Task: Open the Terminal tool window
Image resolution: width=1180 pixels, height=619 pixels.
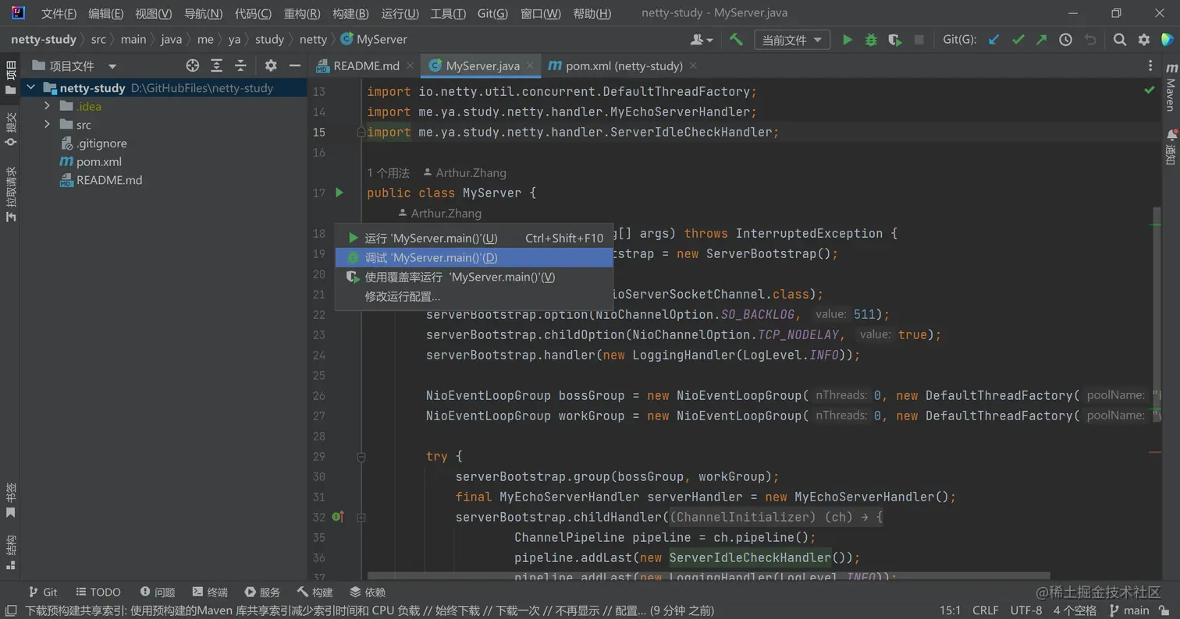Action: (210, 592)
